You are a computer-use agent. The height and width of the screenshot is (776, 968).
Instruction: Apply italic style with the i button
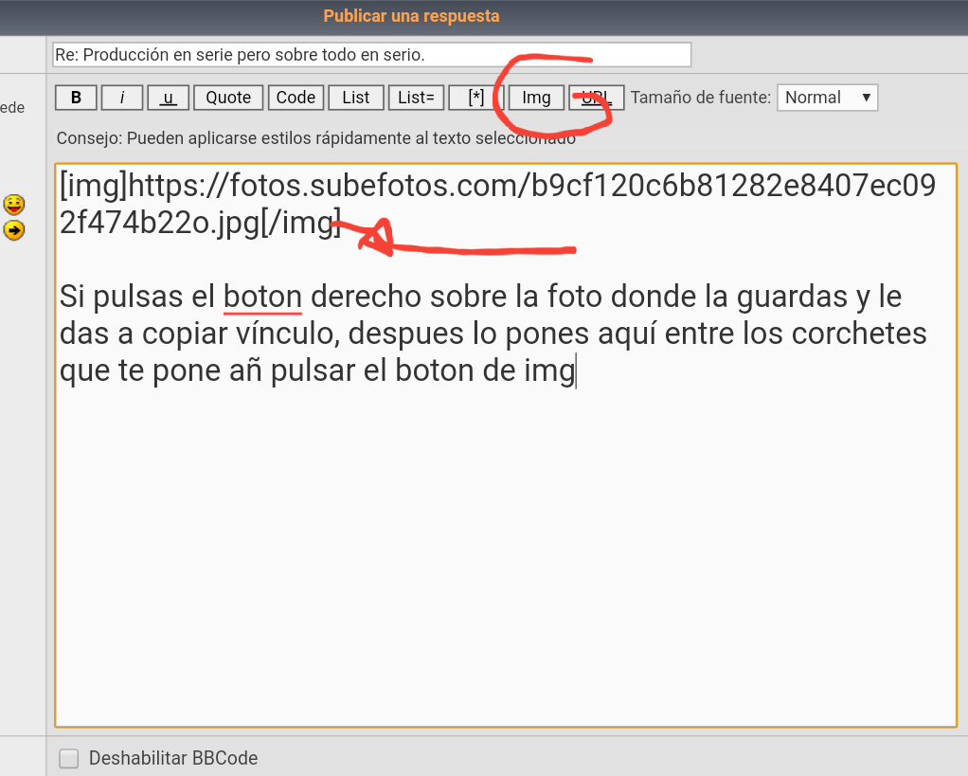122,98
